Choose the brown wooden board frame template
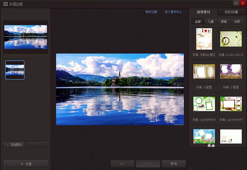The width and height of the screenshot is (247, 170). point(231,104)
